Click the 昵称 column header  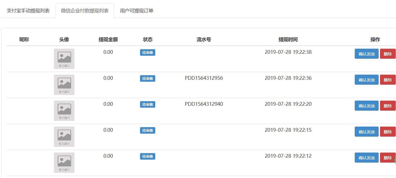(x=24, y=39)
